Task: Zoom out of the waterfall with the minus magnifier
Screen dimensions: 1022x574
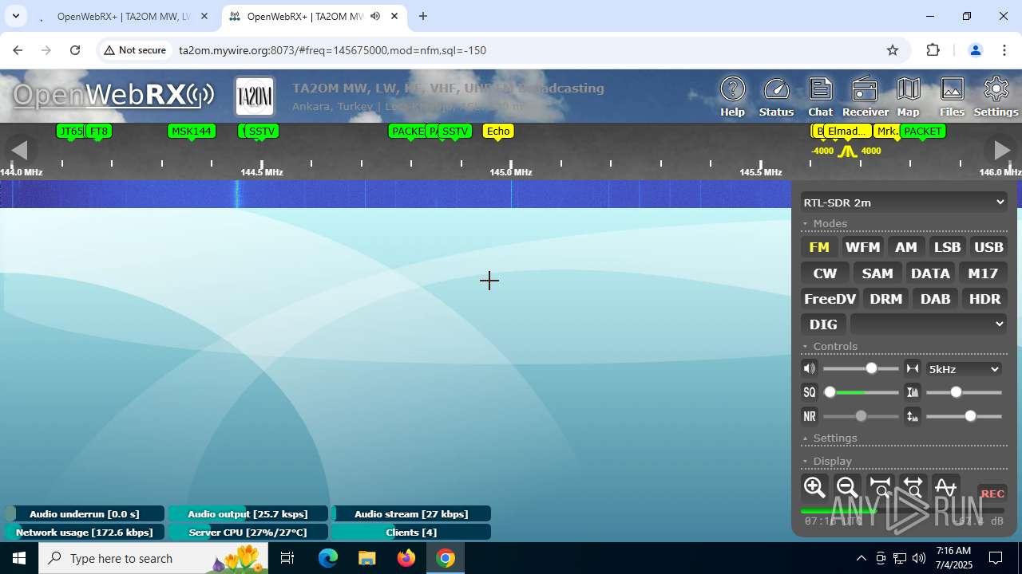Action: [x=847, y=487]
